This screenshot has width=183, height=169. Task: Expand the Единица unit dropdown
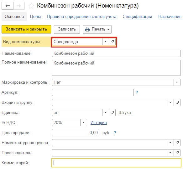pyautogui.click(x=106, y=113)
